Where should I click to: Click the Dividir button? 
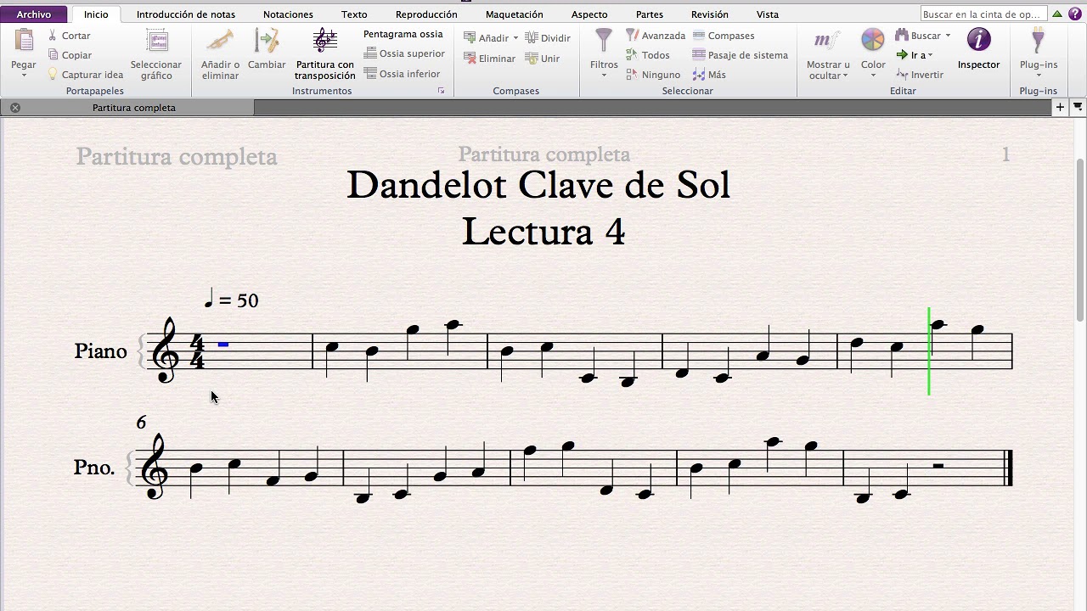point(548,38)
